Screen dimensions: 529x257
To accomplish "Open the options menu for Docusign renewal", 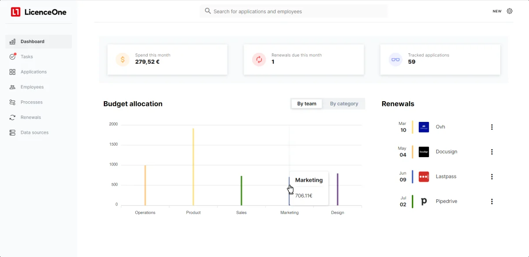I will 492,152.
